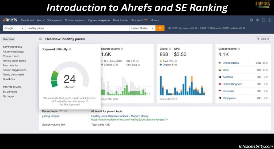Expand dropdown arrow after modernhoney URL

pyautogui.click(x=167, y=119)
